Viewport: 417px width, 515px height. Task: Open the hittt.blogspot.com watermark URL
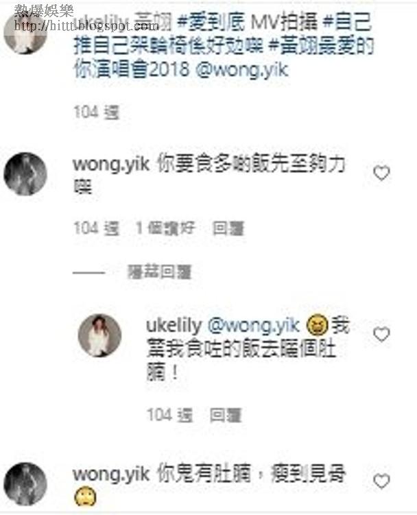[x=86, y=25]
